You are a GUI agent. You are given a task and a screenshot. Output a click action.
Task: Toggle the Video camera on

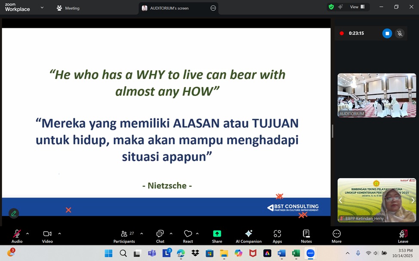pyautogui.click(x=47, y=235)
